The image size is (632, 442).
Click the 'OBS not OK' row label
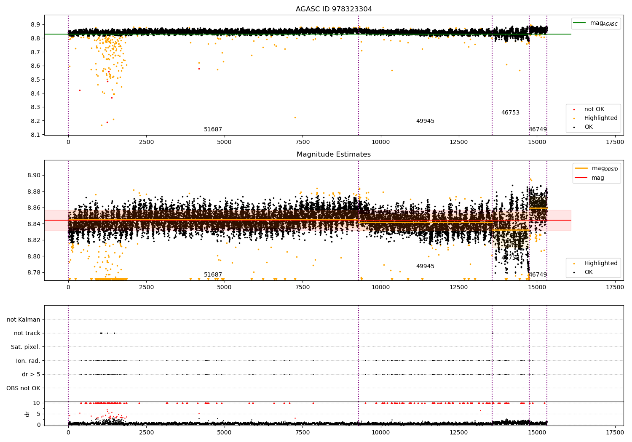click(24, 388)
